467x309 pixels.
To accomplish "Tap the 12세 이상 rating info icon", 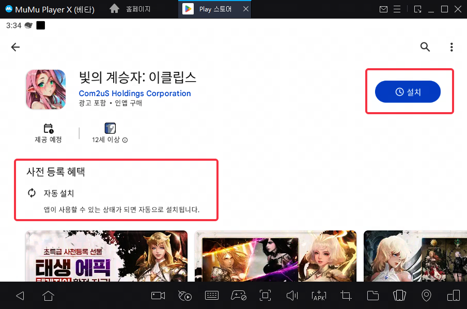I will pos(125,140).
